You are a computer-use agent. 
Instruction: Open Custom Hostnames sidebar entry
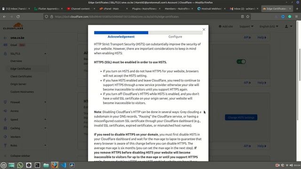22,92
